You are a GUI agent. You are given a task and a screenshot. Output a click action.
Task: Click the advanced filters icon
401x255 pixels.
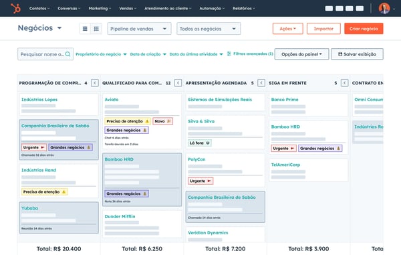pyautogui.click(x=229, y=54)
